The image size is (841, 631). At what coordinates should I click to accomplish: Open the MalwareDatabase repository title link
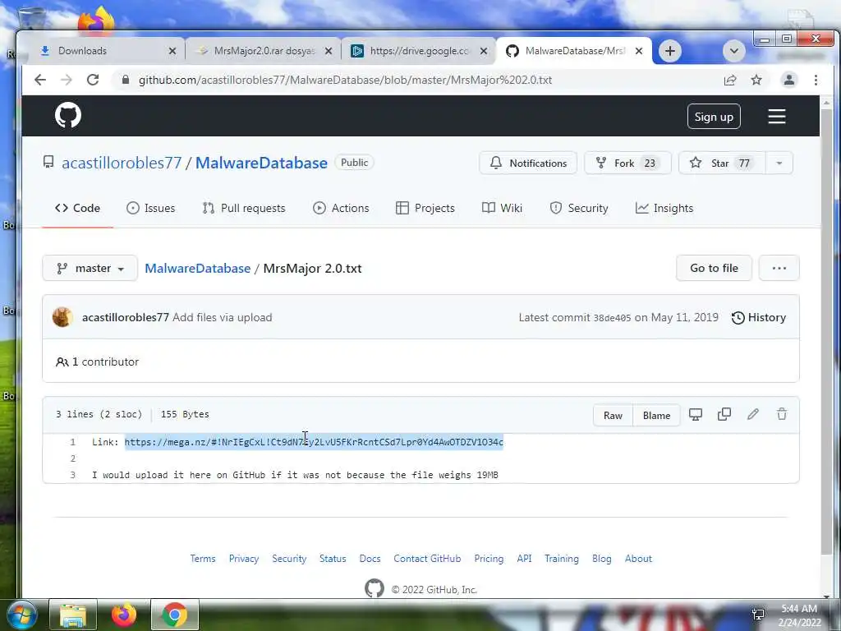(261, 163)
